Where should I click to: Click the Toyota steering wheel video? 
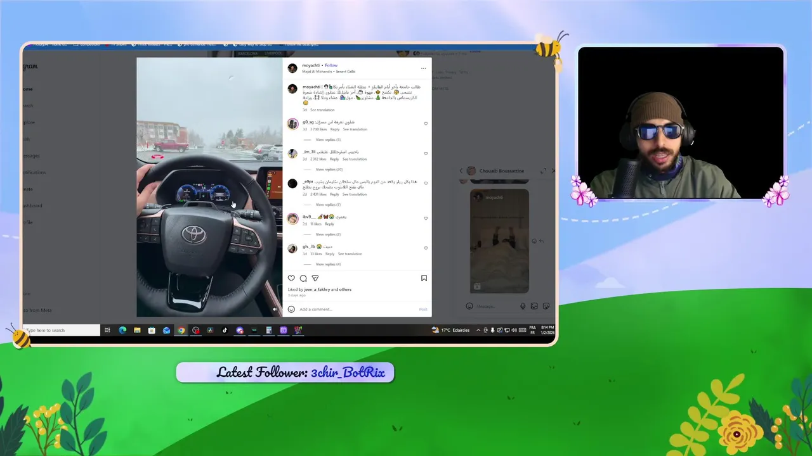[209, 187]
